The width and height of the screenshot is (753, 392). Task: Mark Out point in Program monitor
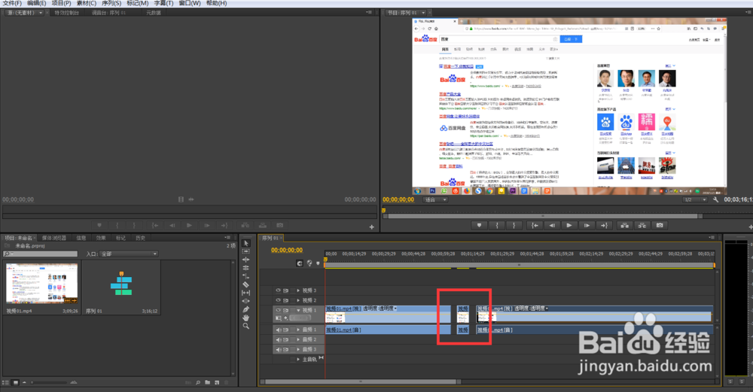(514, 225)
